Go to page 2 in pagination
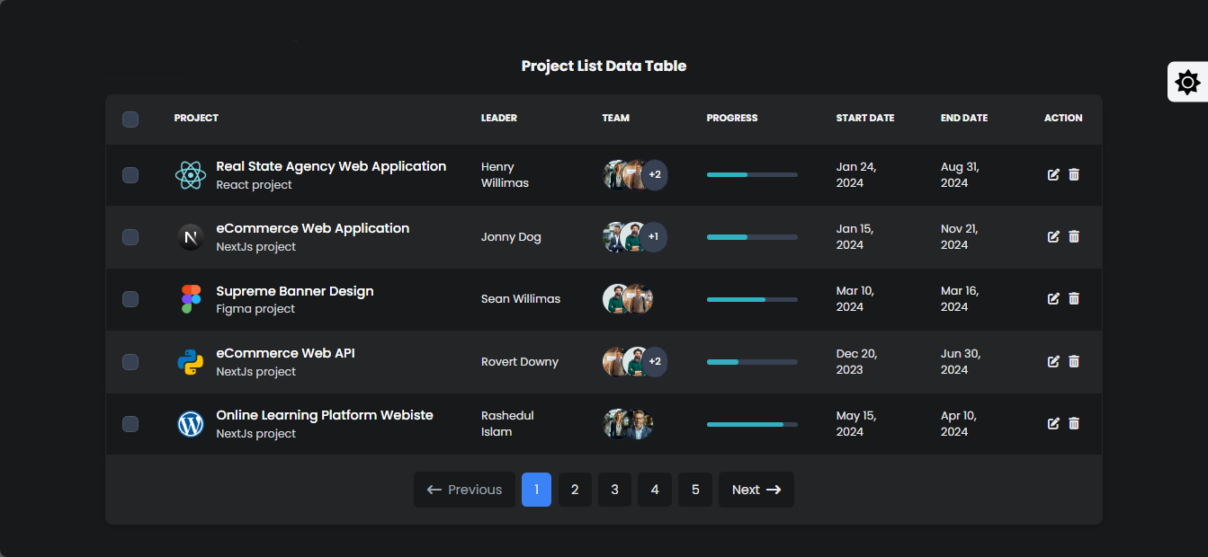 tap(575, 490)
